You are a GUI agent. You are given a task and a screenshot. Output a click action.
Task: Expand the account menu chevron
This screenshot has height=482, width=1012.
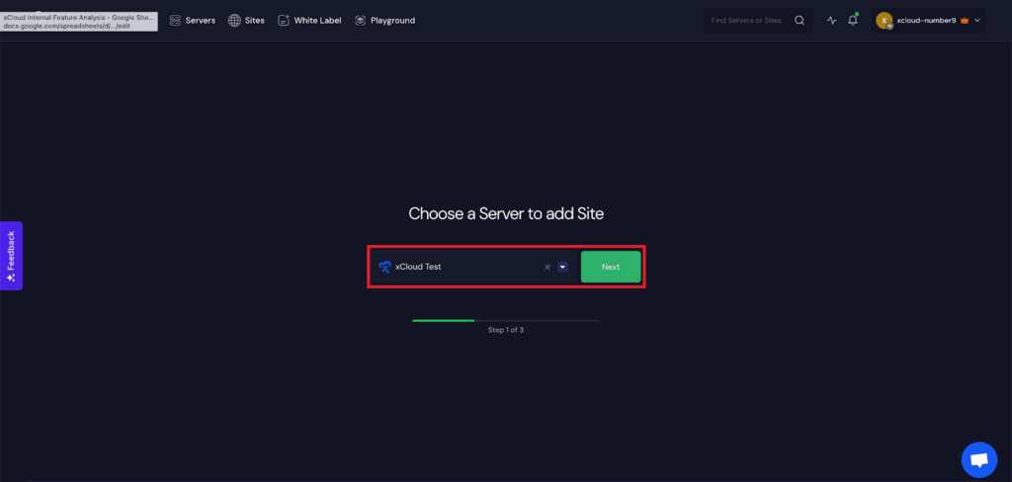click(977, 20)
